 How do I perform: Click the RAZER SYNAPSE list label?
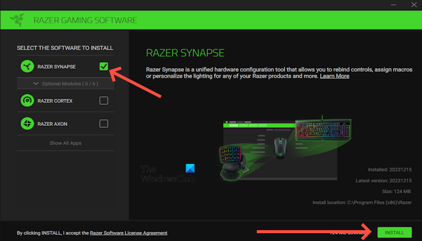(x=57, y=67)
